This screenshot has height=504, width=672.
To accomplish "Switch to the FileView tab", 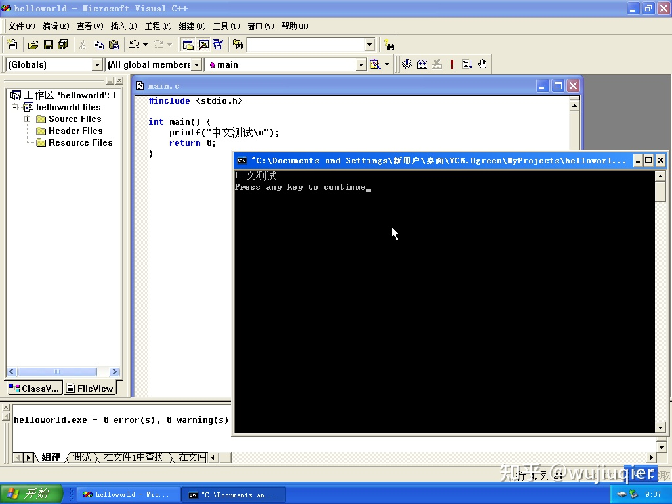I will click(90, 388).
